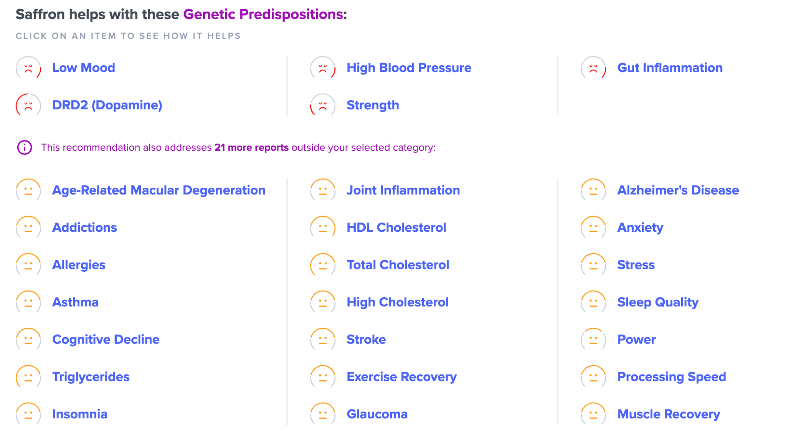Image resolution: width=786 pixels, height=441 pixels.
Task: Select the Alzheimer's Disease item
Action: click(678, 190)
